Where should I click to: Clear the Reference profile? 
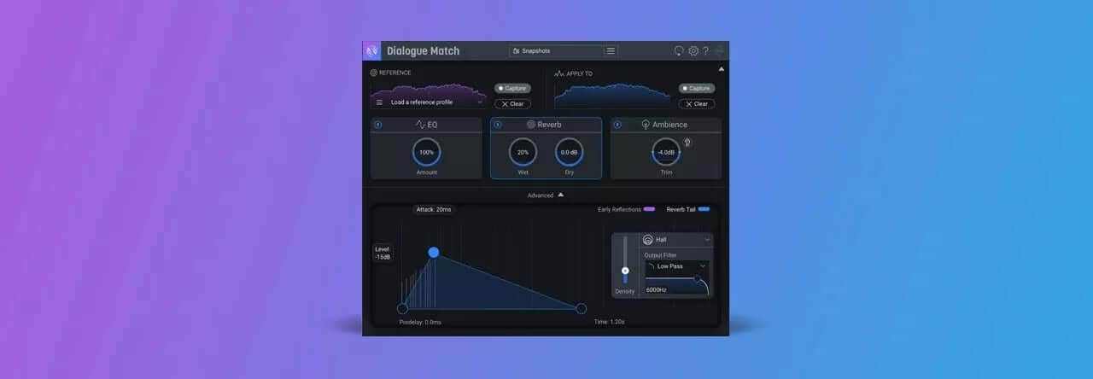point(512,104)
